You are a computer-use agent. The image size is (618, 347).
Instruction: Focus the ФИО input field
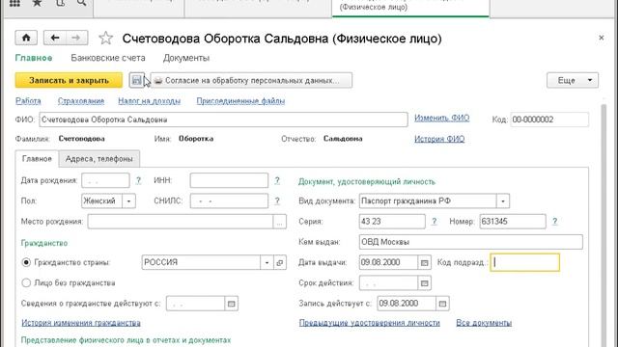point(223,120)
